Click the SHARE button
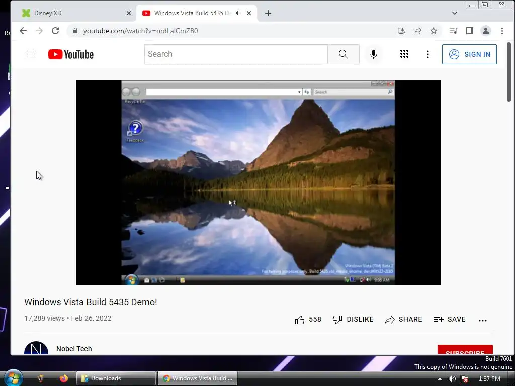Image resolution: width=515 pixels, height=386 pixels. click(x=404, y=319)
